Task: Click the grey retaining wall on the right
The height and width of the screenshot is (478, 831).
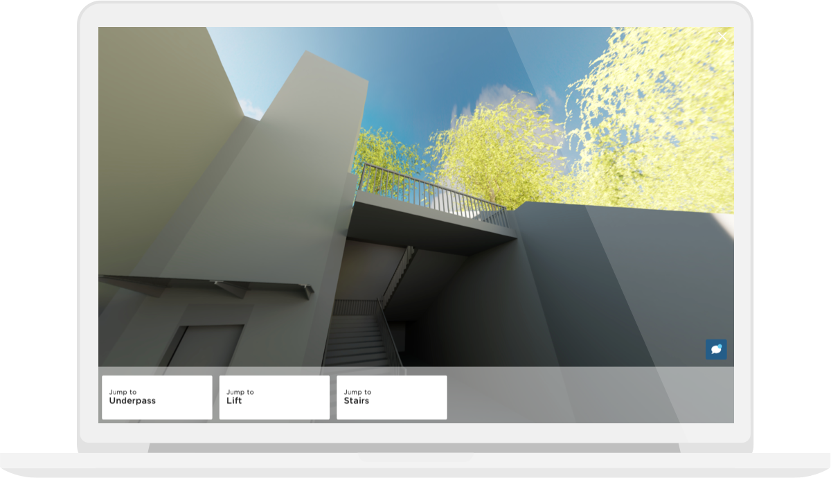Action: pos(623,277)
